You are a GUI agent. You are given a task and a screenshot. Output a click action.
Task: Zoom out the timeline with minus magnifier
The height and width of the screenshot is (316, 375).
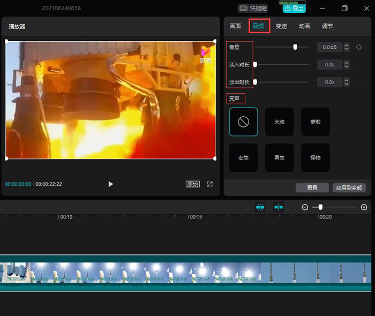coord(305,207)
